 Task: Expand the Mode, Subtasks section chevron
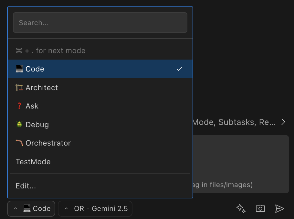pyautogui.click(x=283, y=122)
